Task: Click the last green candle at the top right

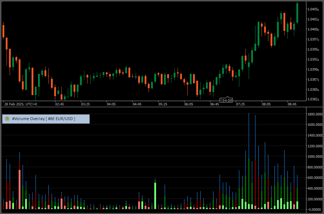Action: 297,13
